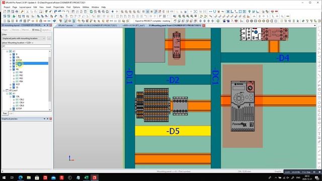Expand the ESTOP node under first A1
Screen dimensions: 322x181
[11, 60]
